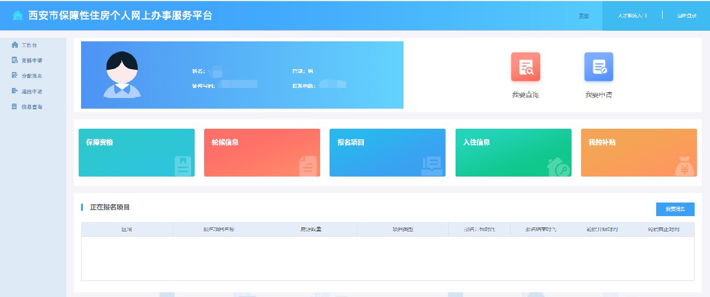Click the house logo beside platform title
Screen dimensions: 710x297
18,15
